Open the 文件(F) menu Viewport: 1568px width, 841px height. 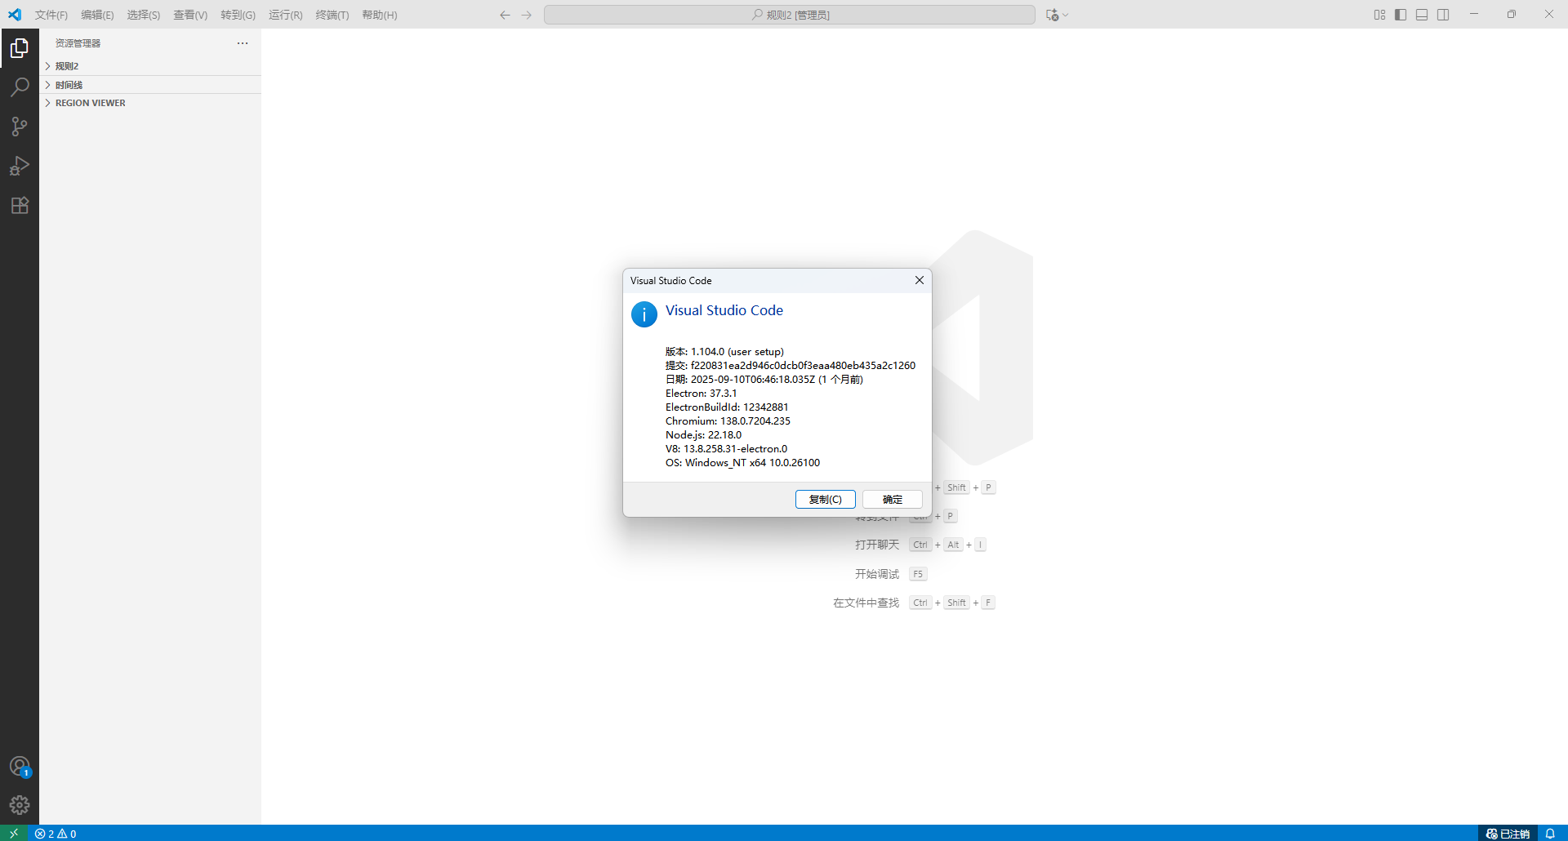[51, 15]
